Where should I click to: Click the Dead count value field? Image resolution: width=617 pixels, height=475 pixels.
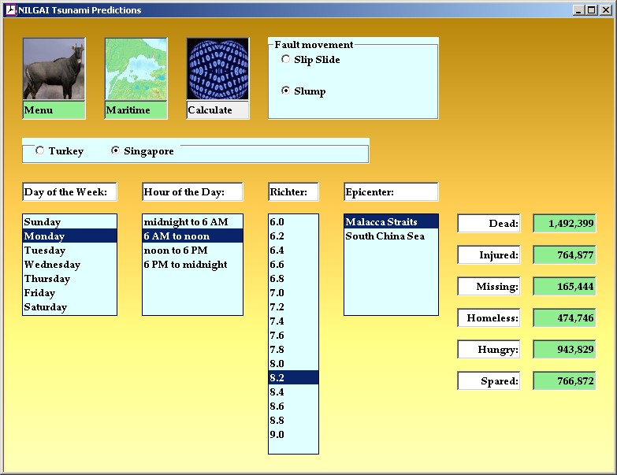pyautogui.click(x=564, y=224)
